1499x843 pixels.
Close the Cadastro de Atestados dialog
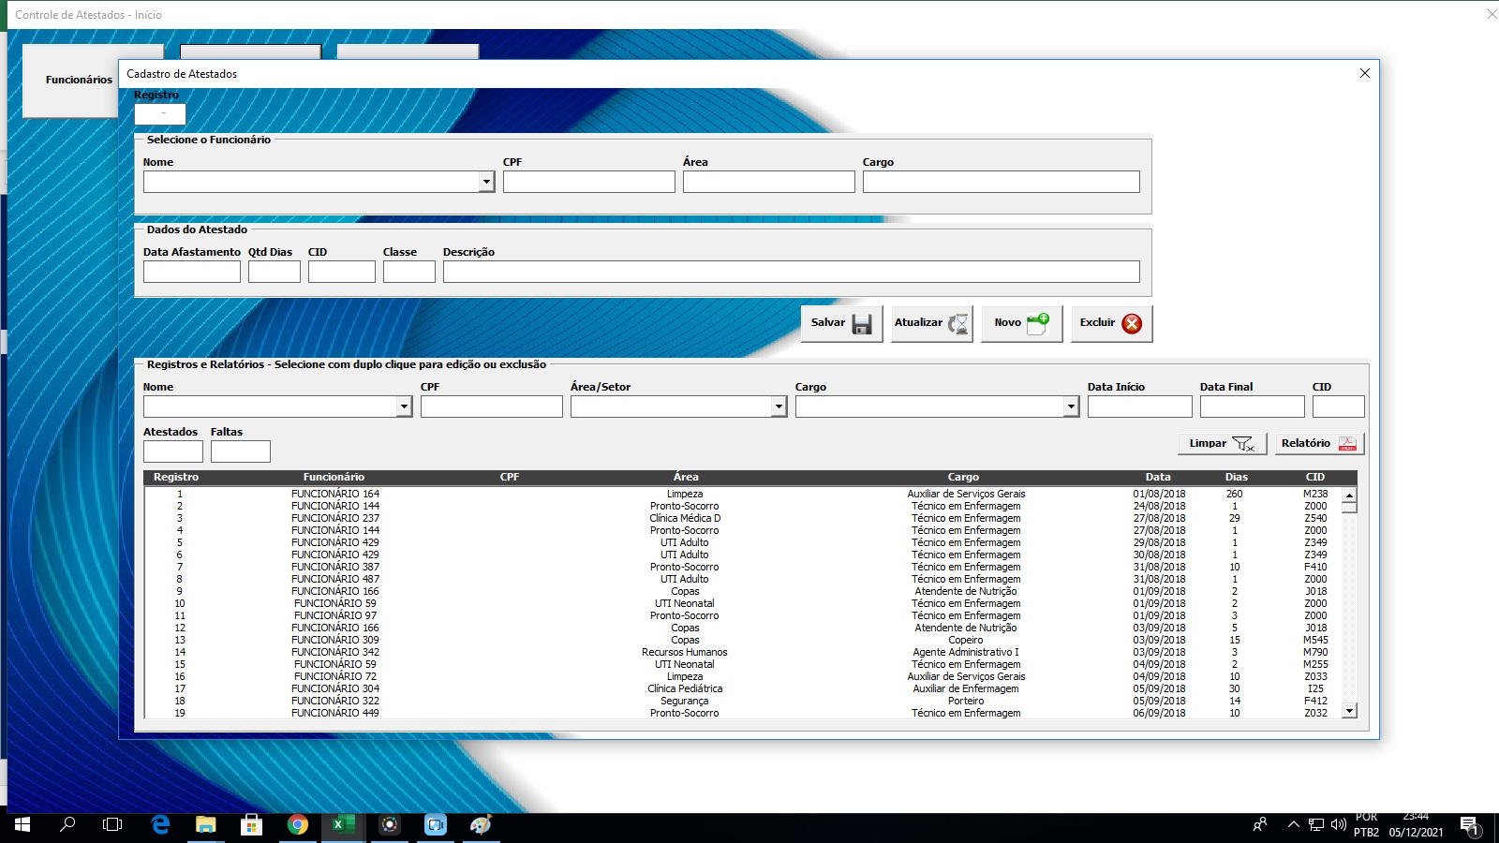1365,73
